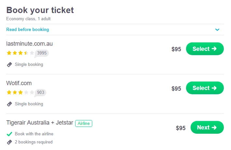This screenshot has height=150, width=231.
Task: Expand the Read before booking chevron
Action: (217, 30)
